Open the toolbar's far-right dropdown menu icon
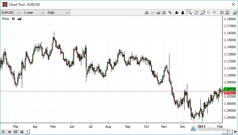238x135 pixels. coord(235,13)
